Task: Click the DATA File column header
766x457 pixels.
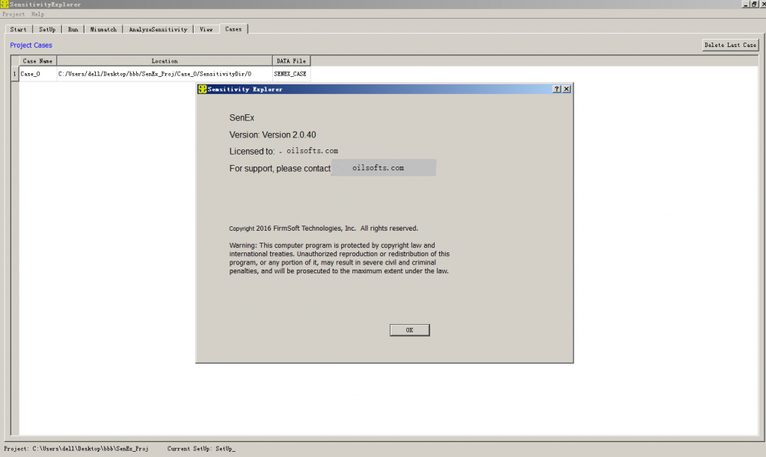Action: 291,61
